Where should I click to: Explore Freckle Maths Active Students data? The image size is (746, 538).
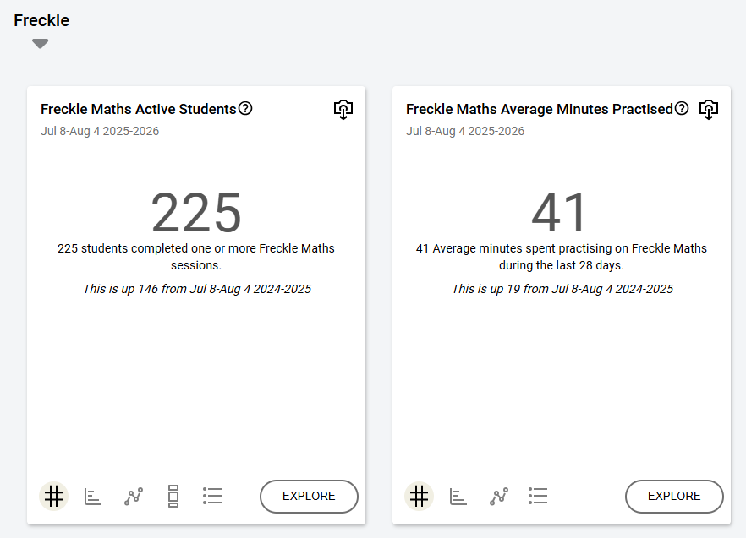pyautogui.click(x=309, y=496)
